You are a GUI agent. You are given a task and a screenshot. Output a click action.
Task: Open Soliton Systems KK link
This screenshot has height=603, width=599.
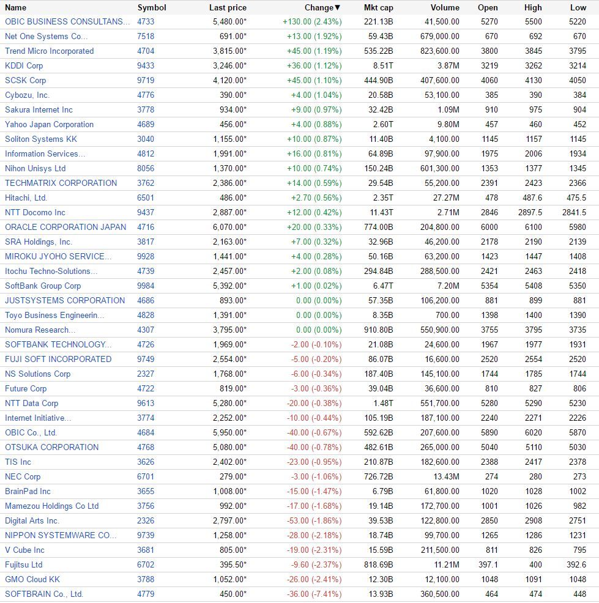[41, 139]
